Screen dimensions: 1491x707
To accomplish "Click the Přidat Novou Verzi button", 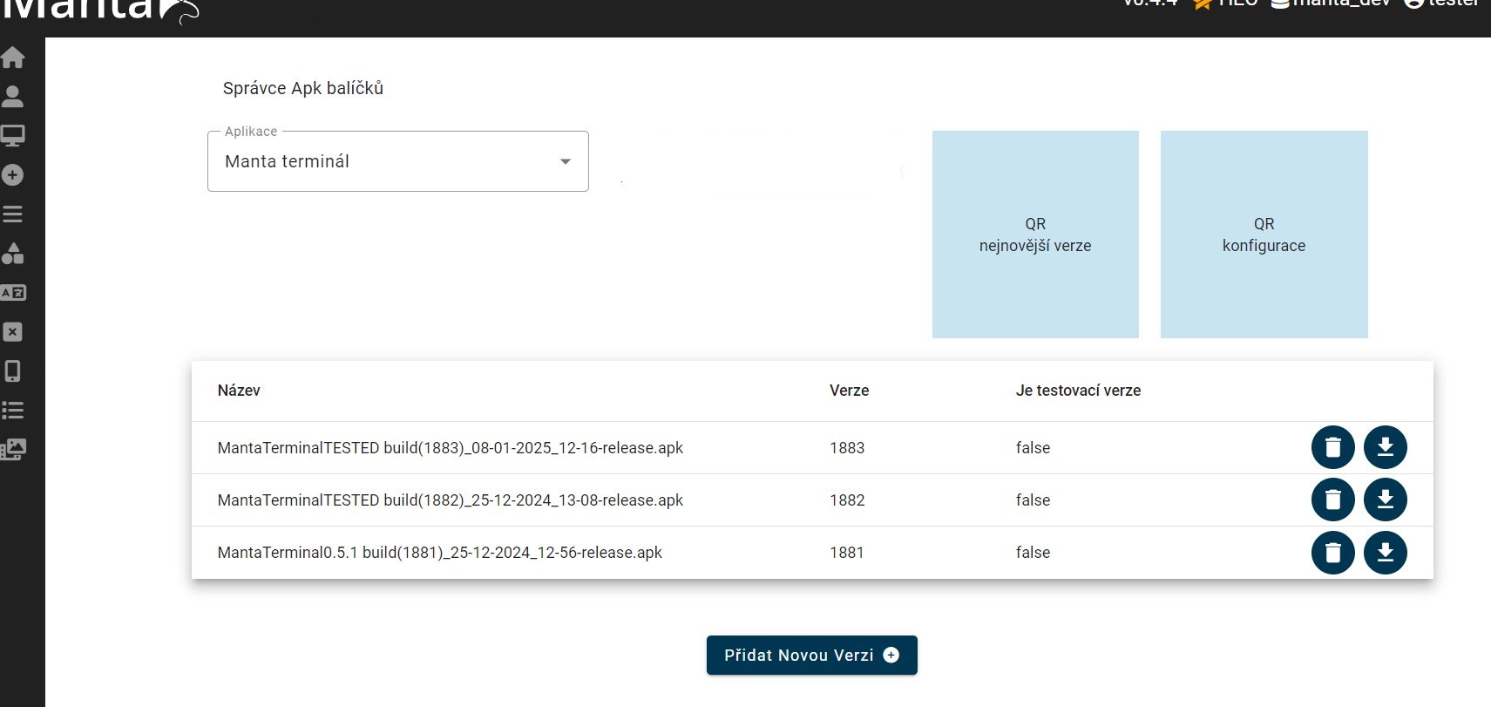I will pos(811,655).
